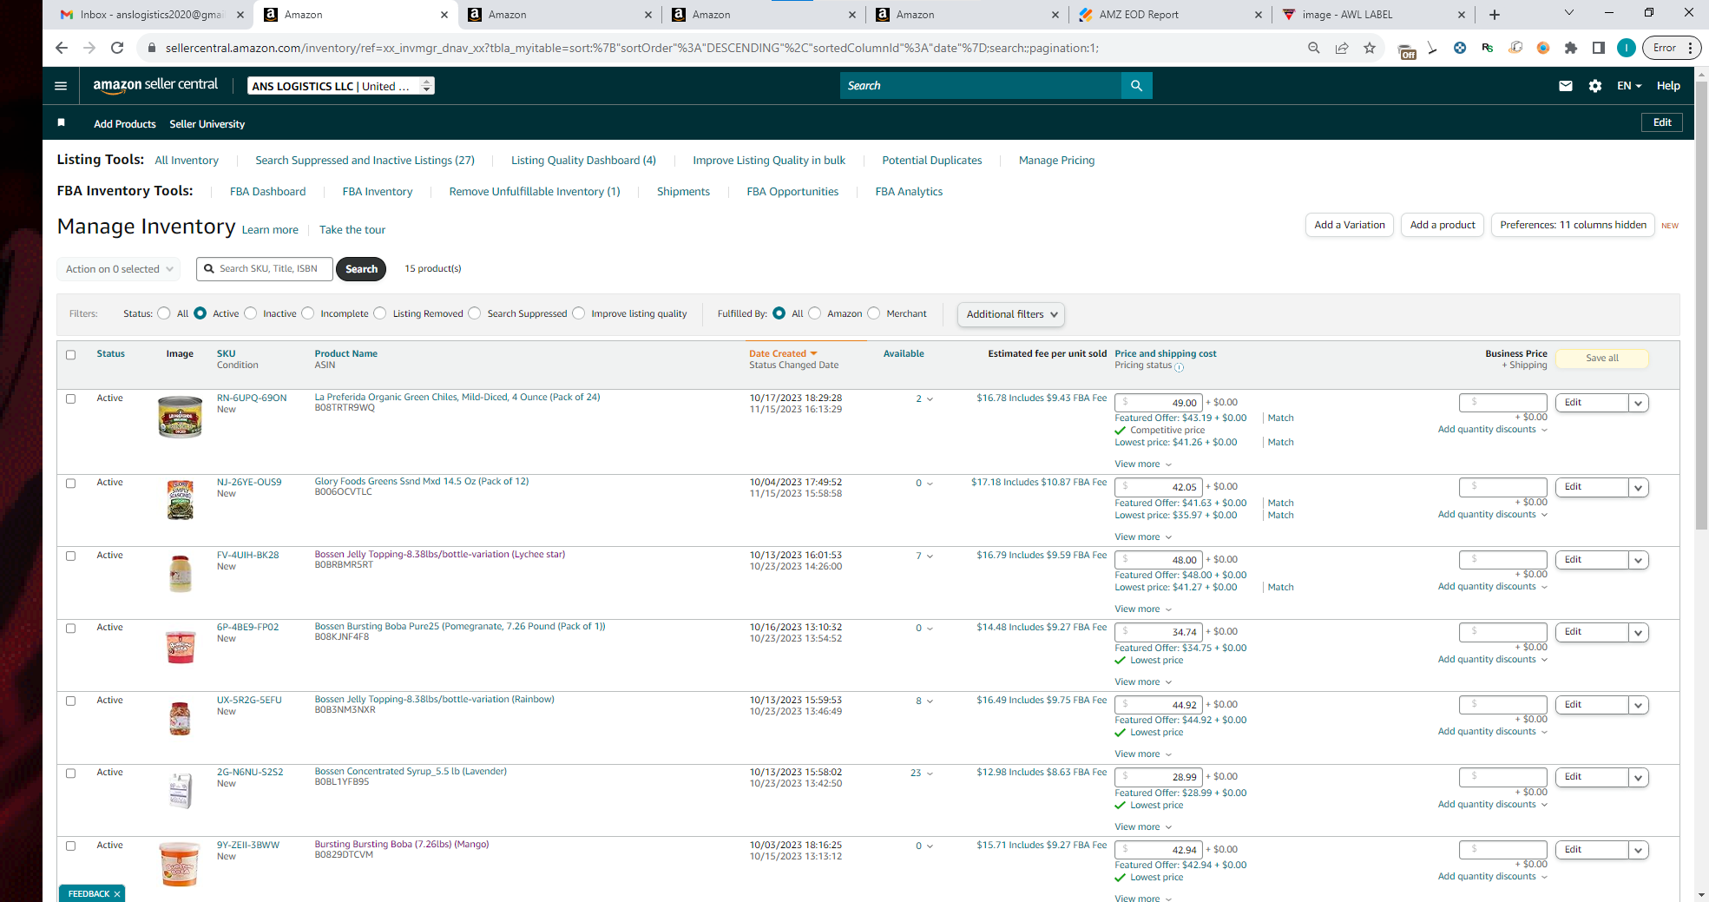Viewport: 1709px width, 902px height.
Task: Check the select-all checkbox in table header
Action: 71,354
